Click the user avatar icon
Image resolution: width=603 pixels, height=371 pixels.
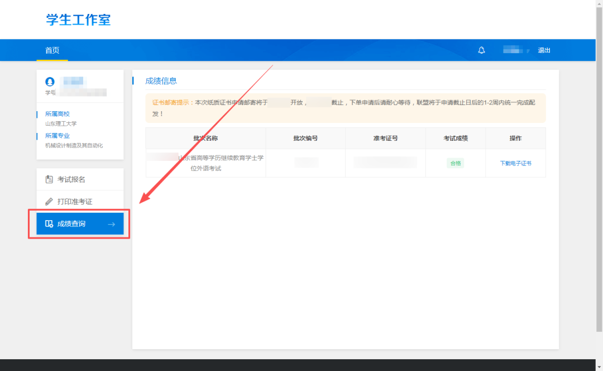pyautogui.click(x=50, y=82)
